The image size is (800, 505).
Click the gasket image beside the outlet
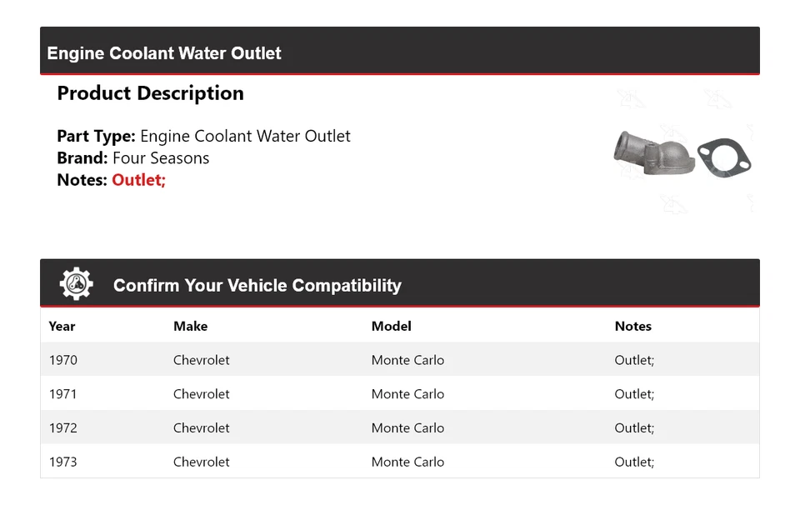(723, 156)
